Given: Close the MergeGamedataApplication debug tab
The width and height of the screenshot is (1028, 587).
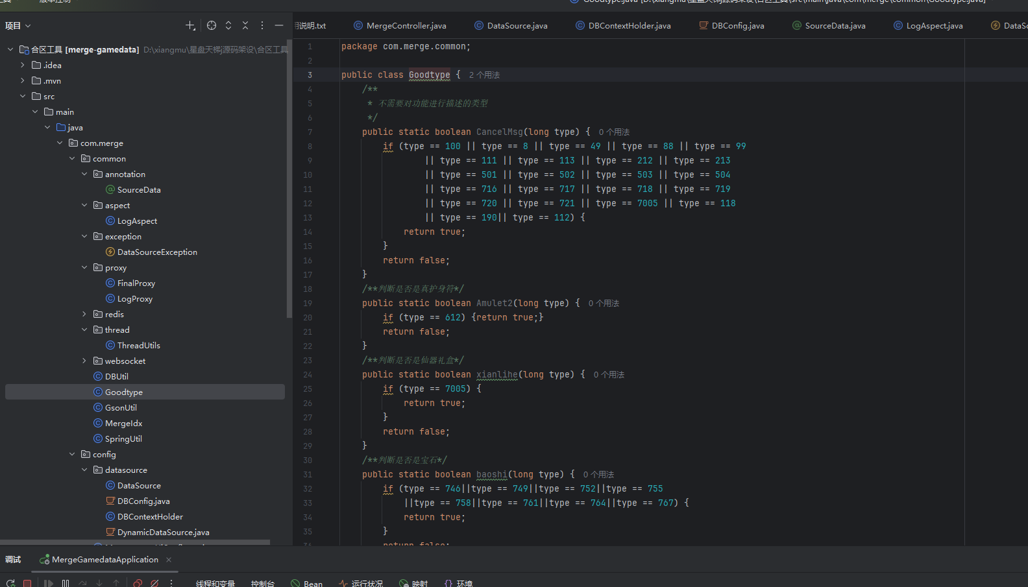Looking at the screenshot, I should click(x=169, y=560).
